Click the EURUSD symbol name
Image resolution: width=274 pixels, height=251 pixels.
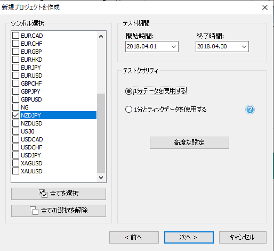point(31,76)
